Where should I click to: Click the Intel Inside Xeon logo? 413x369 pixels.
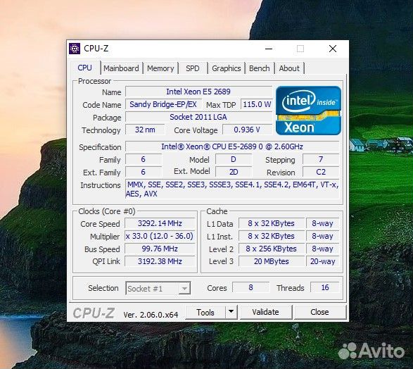click(308, 111)
